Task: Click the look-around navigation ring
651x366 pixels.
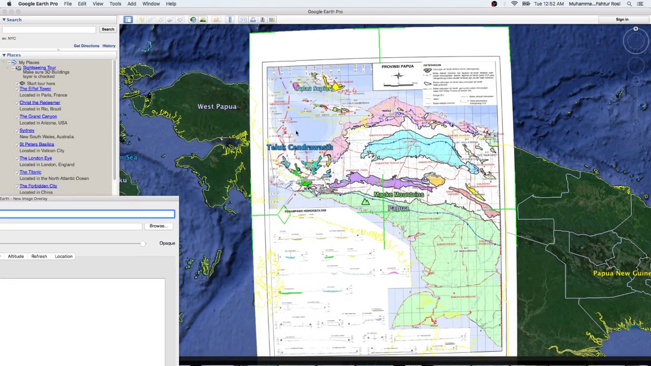Action: (636, 42)
